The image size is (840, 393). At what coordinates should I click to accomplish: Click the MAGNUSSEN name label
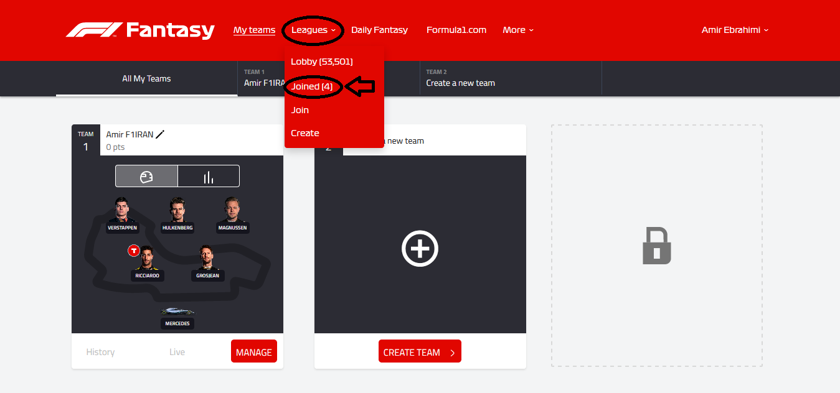[232, 228]
